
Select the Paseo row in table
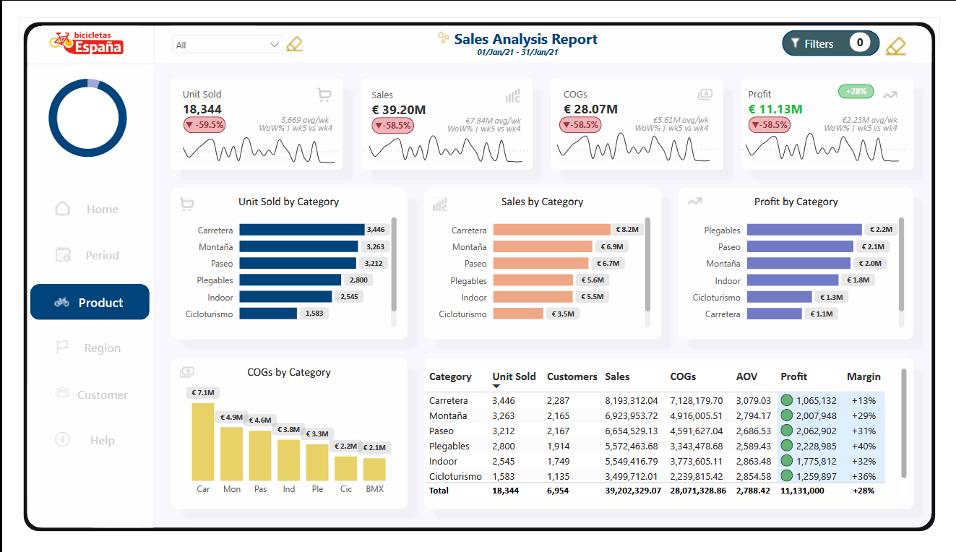click(656, 431)
